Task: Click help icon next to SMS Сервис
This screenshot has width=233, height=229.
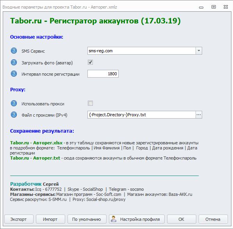Action: tap(14, 51)
